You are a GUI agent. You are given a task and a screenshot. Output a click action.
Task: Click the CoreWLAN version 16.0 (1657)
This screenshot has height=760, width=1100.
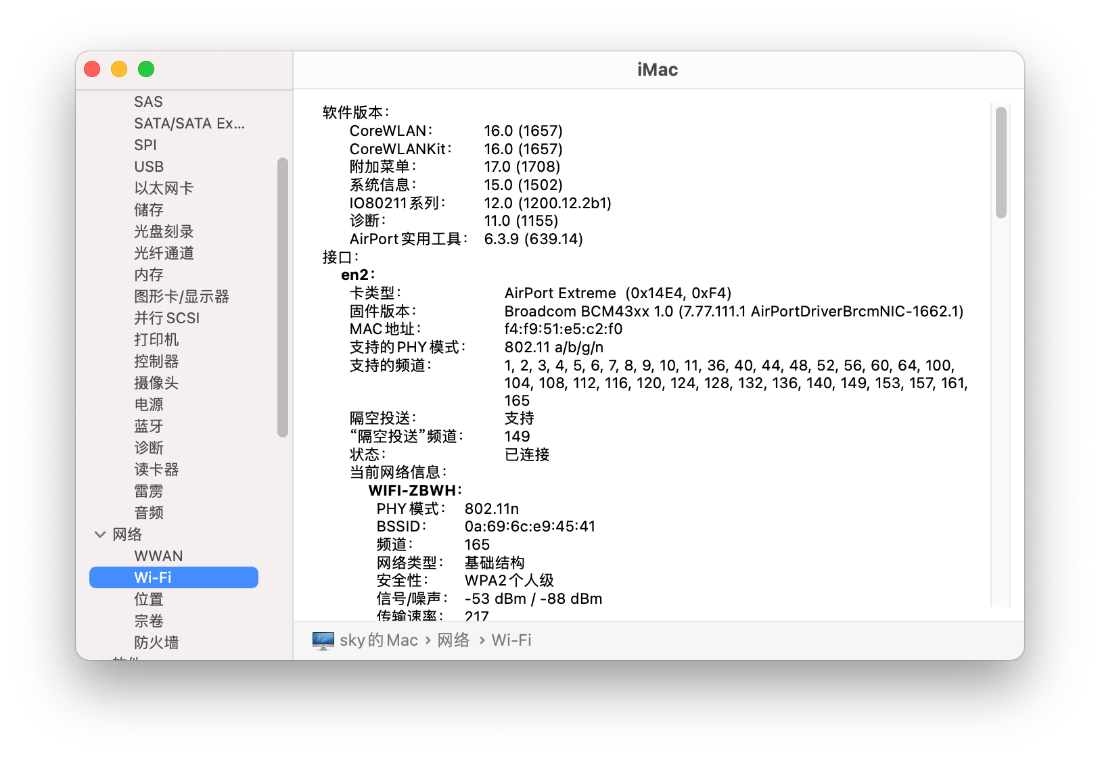click(x=523, y=131)
